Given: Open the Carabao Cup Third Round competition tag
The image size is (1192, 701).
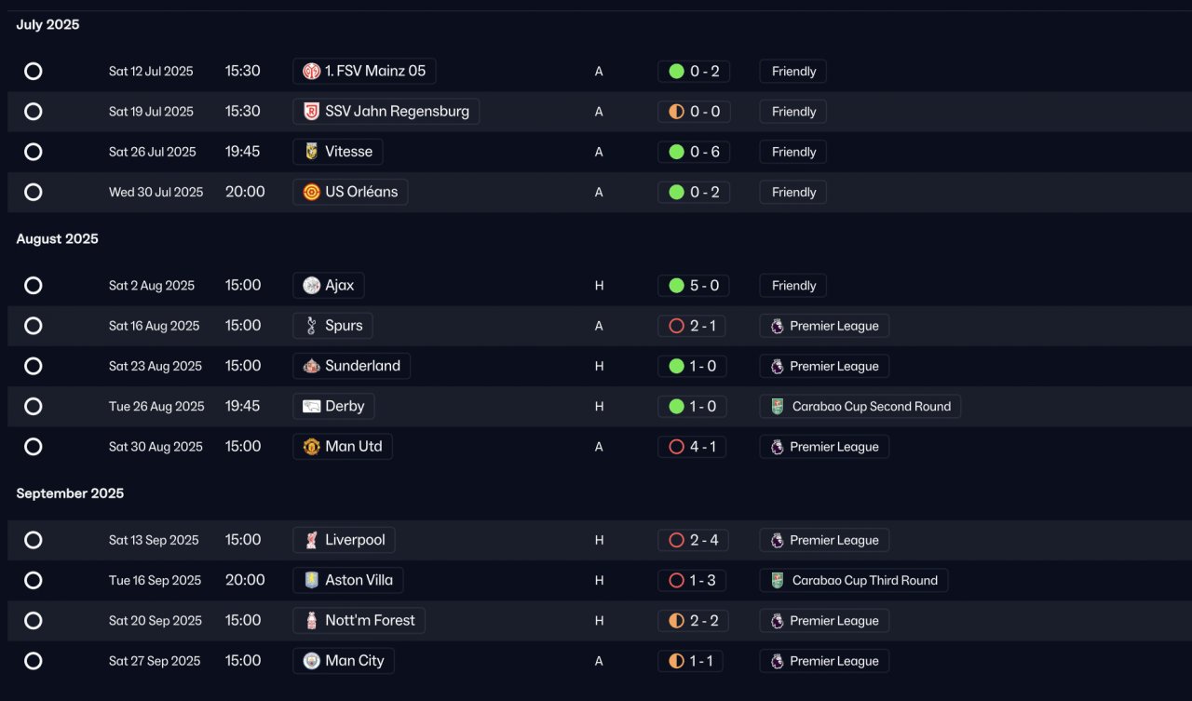Looking at the screenshot, I should [x=854, y=580].
